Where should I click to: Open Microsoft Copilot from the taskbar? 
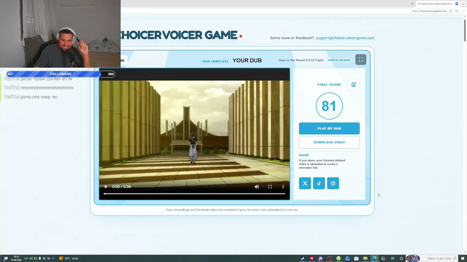tap(383, 258)
